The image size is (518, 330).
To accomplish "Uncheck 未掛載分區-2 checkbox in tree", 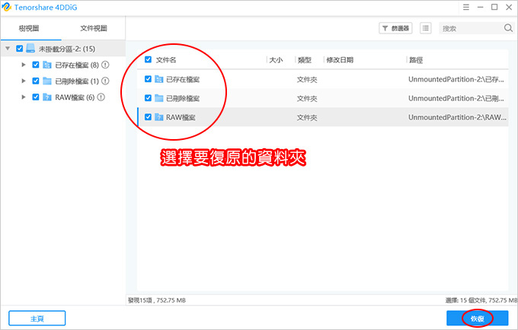I will [20, 49].
